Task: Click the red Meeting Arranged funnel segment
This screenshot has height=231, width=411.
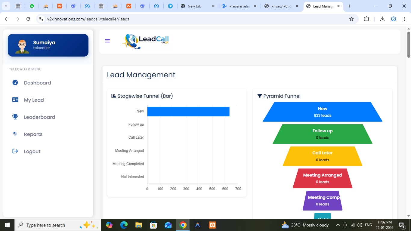Action: click(x=322, y=178)
